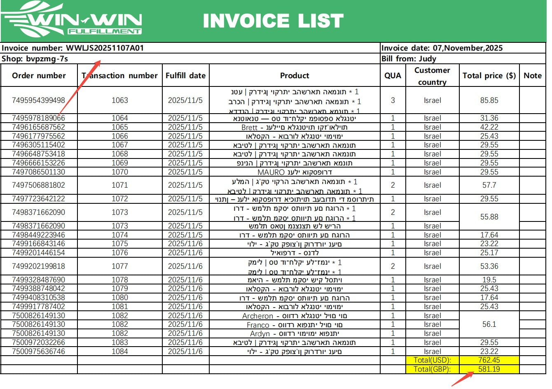Select the yellow Total(USD) label cell
The image size is (552, 389).
(x=432, y=360)
